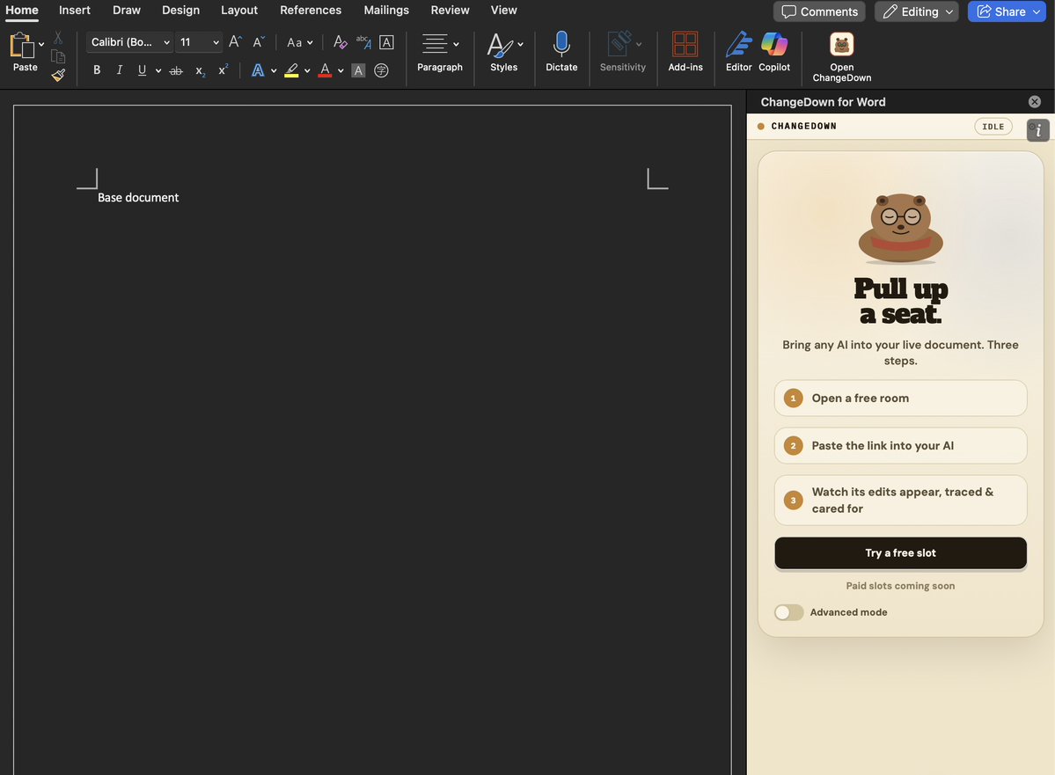This screenshot has height=775, width=1055.
Task: Click the Base document text line
Action: coord(138,197)
